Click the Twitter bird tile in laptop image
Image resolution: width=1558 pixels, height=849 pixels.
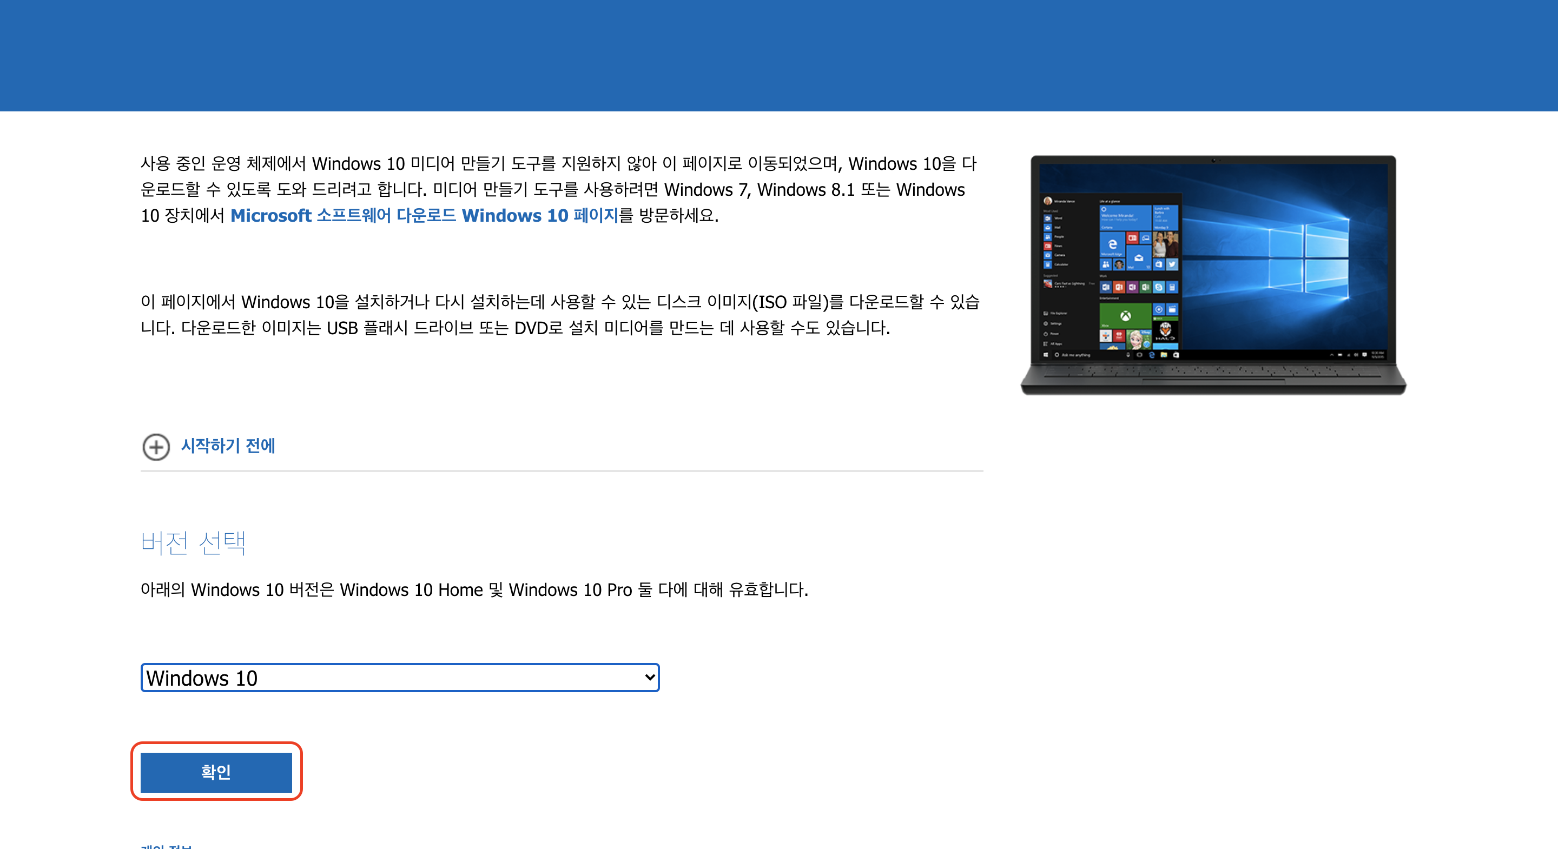(1172, 264)
